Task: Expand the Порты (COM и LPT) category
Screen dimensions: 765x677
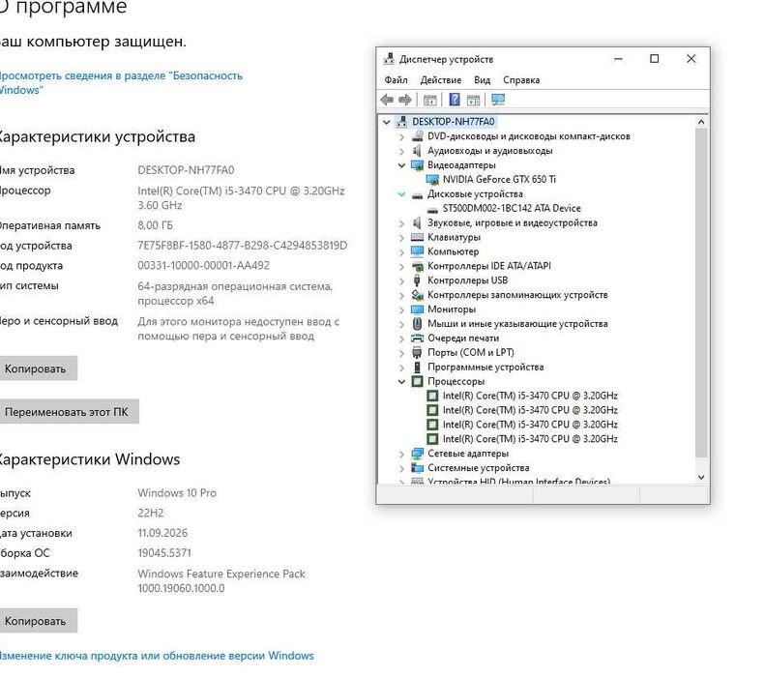Action: (401, 353)
